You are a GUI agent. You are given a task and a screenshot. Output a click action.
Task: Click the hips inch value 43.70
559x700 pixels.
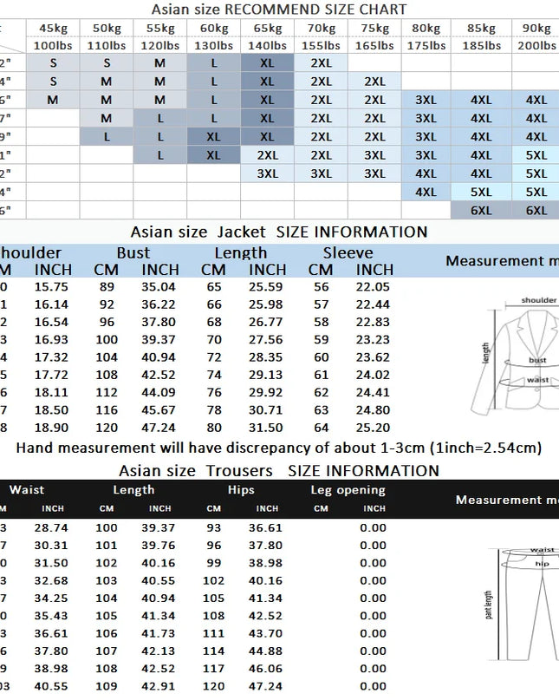[265, 633]
